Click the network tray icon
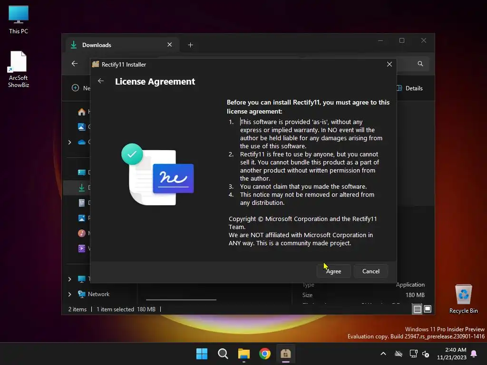 (413, 354)
